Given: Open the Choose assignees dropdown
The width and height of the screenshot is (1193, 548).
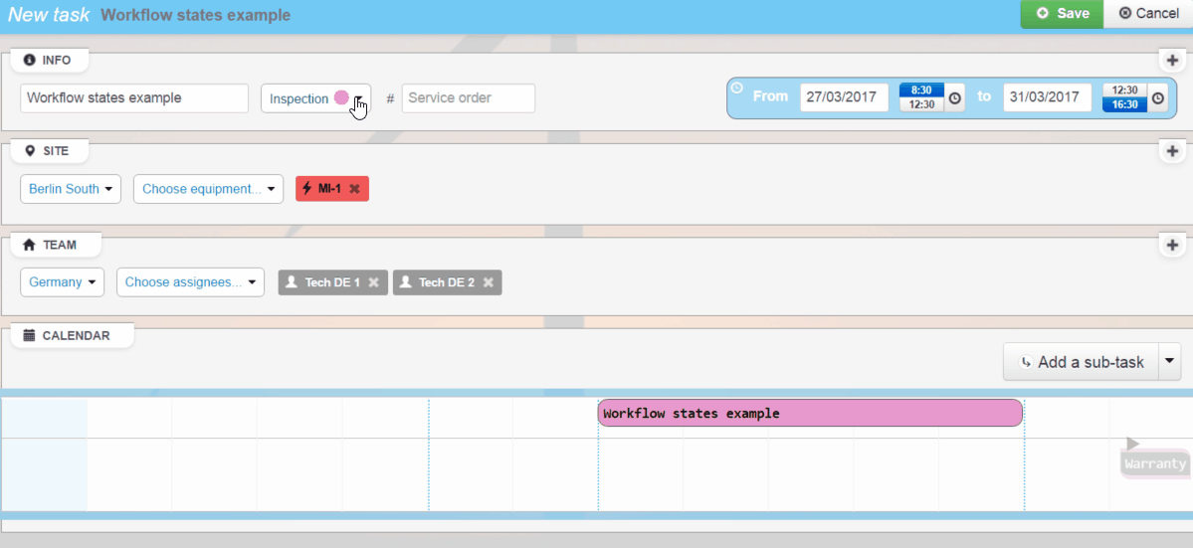Looking at the screenshot, I should [190, 282].
